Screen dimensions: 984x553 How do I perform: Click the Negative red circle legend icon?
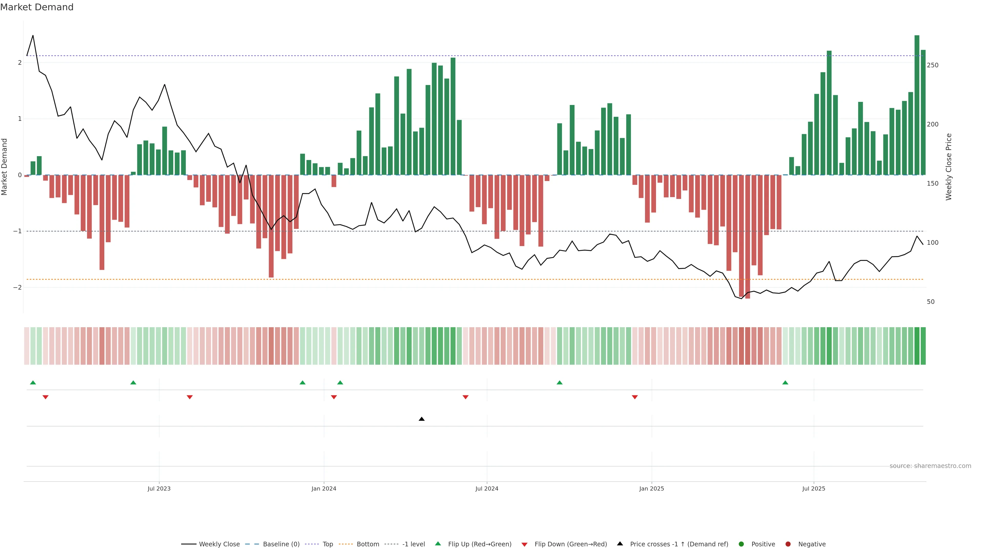click(x=788, y=544)
